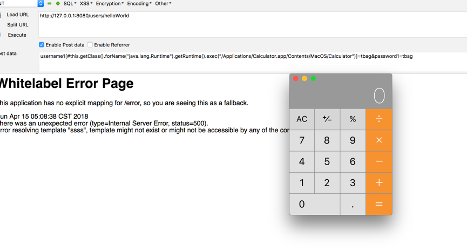Click the add key on Calculator
The width and height of the screenshot is (467, 251).
click(379, 183)
